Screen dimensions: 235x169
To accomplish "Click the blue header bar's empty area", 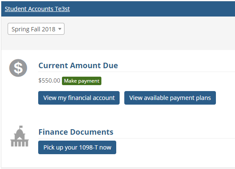I will click(x=150, y=9).
